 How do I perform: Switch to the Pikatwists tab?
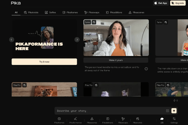coord(31,12)
